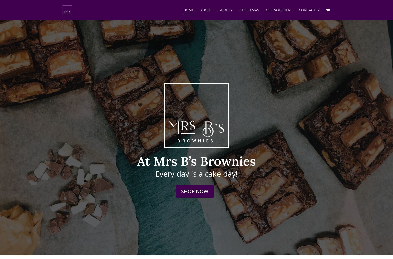Open the CHRISTMAS menu link
Viewport: 393px width, 259px height.
249,10
